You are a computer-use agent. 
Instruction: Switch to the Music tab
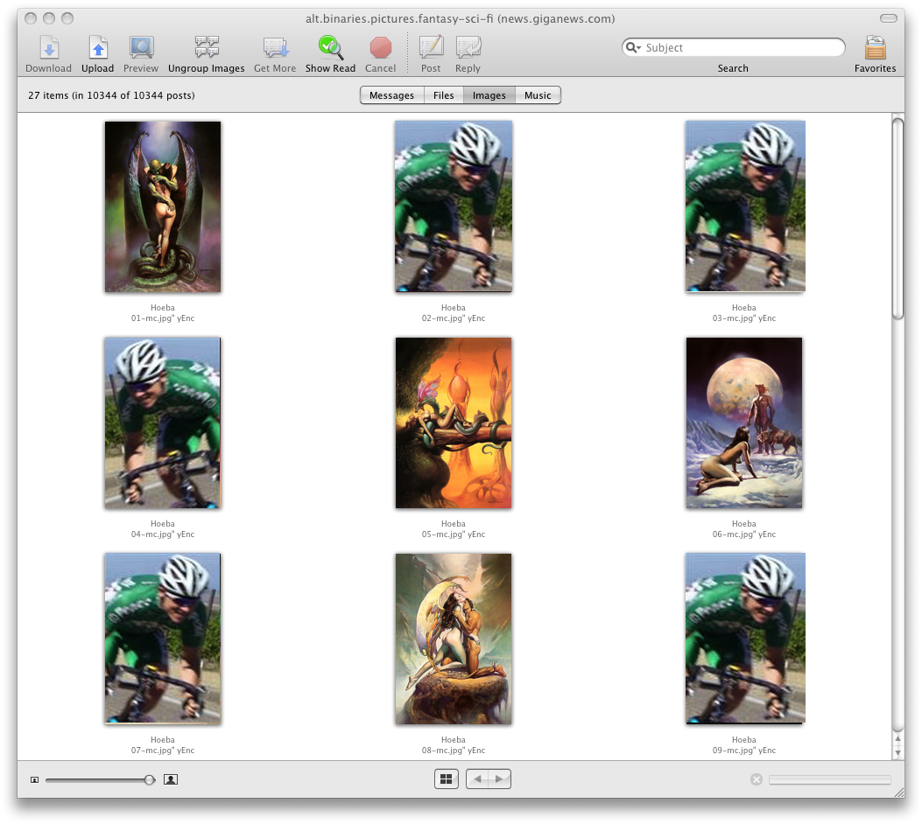click(x=538, y=95)
